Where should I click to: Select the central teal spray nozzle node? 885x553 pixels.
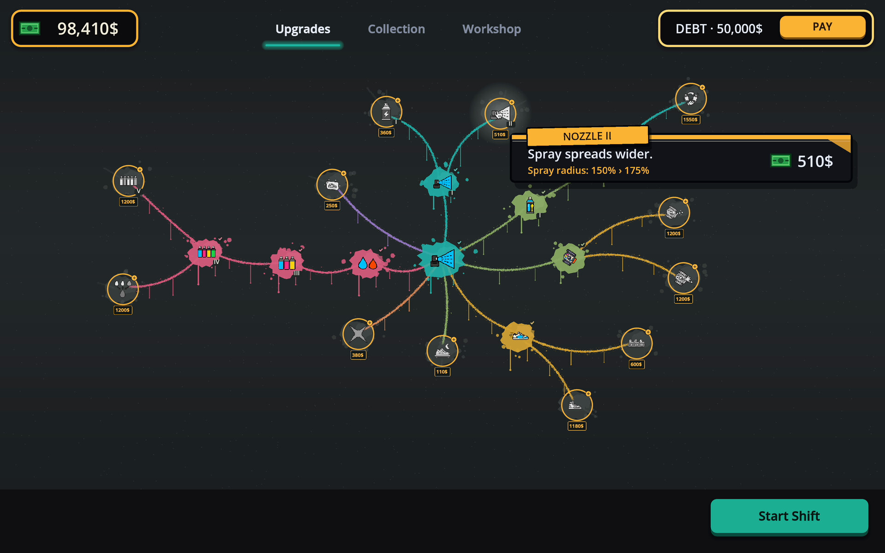[x=442, y=259]
